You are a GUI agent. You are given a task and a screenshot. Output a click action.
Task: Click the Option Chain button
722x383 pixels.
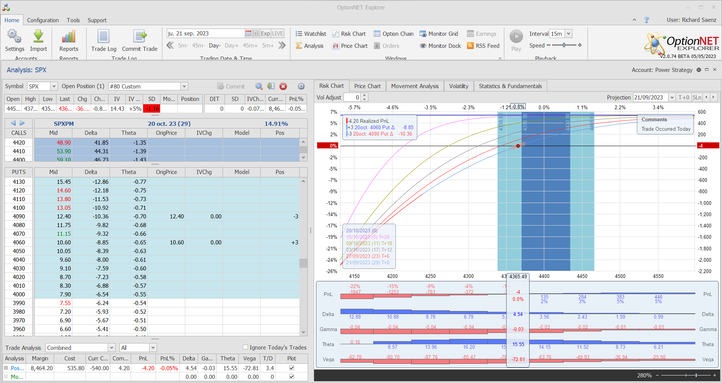[394, 34]
